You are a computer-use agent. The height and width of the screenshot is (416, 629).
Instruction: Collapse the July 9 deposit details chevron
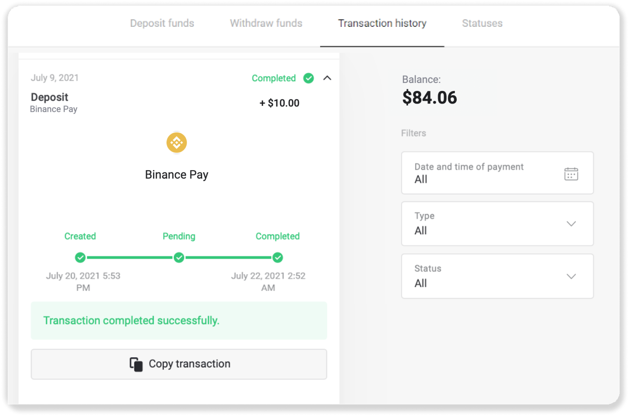tap(327, 78)
